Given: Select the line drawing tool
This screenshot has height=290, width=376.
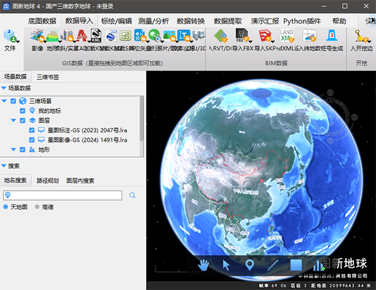Looking at the screenshot, I should 273,265.
